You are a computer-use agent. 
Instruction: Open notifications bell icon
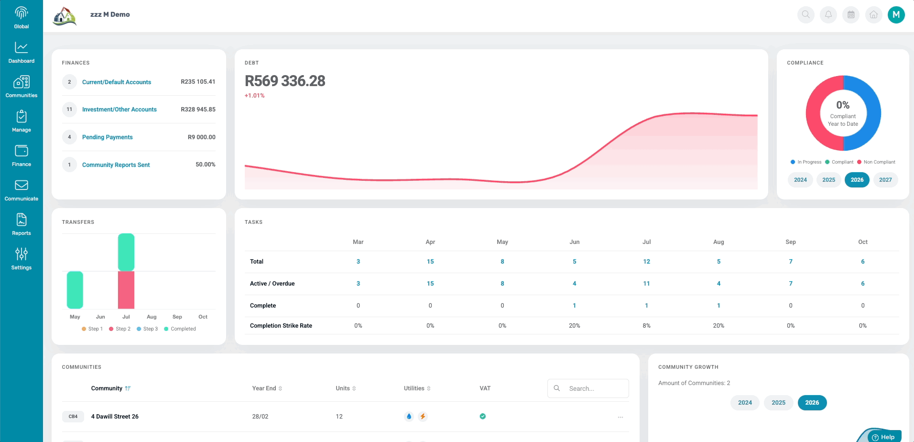828,14
